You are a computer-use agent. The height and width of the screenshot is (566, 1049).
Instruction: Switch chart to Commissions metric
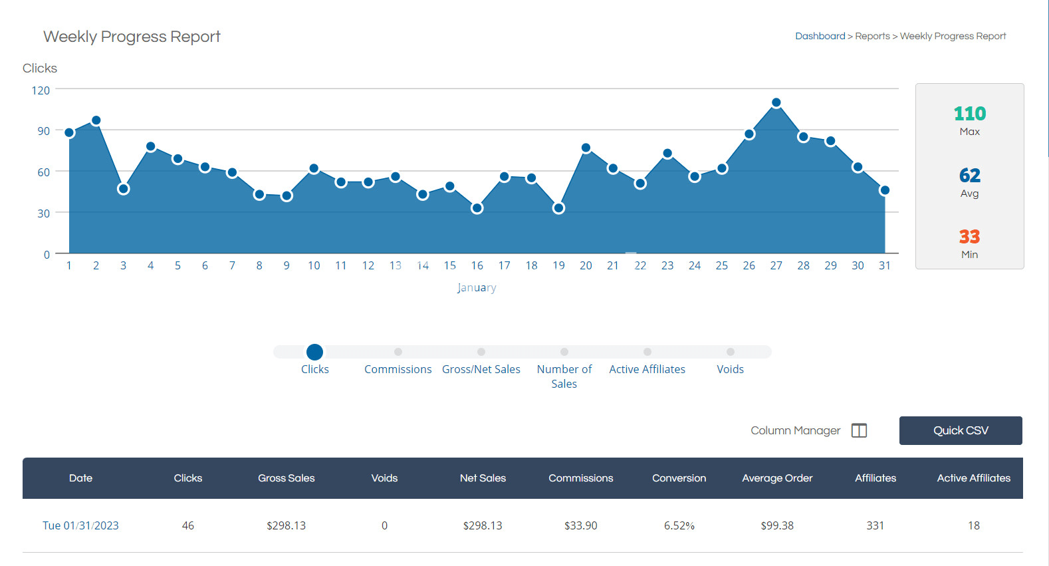click(398, 352)
